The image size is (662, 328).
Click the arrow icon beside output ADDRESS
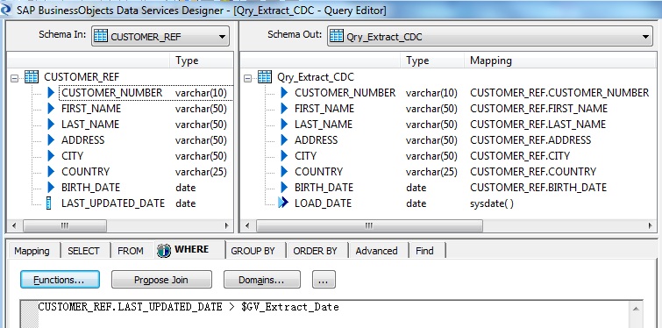click(x=284, y=139)
